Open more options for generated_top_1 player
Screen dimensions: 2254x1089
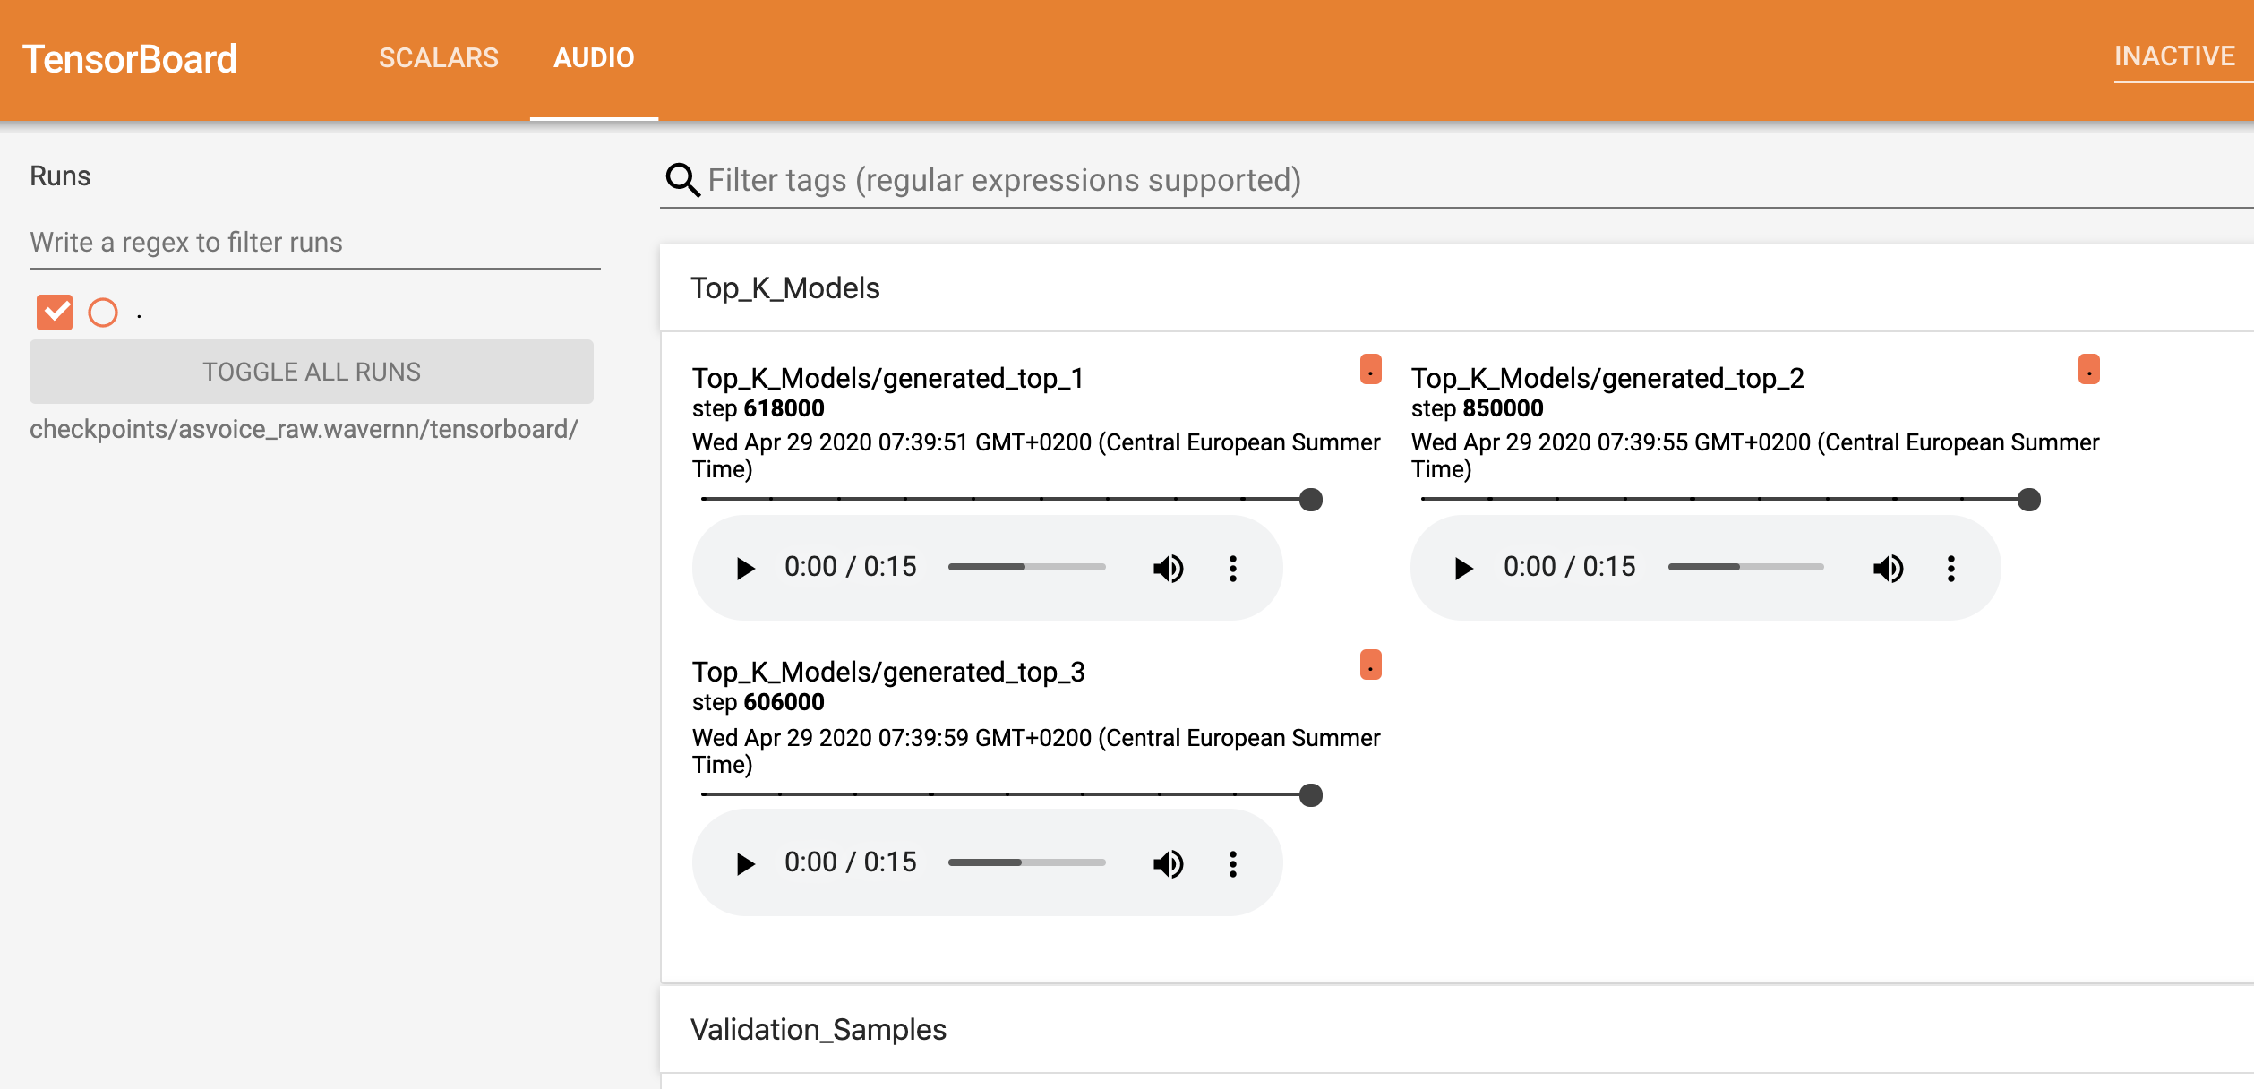coord(1233,568)
